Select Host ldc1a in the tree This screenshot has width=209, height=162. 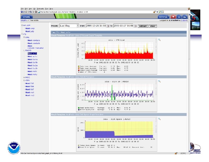click(x=32, y=59)
